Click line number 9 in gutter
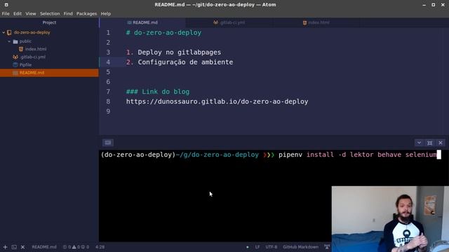Image resolution: width=449 pixels, height=252 pixels. [x=108, y=111]
